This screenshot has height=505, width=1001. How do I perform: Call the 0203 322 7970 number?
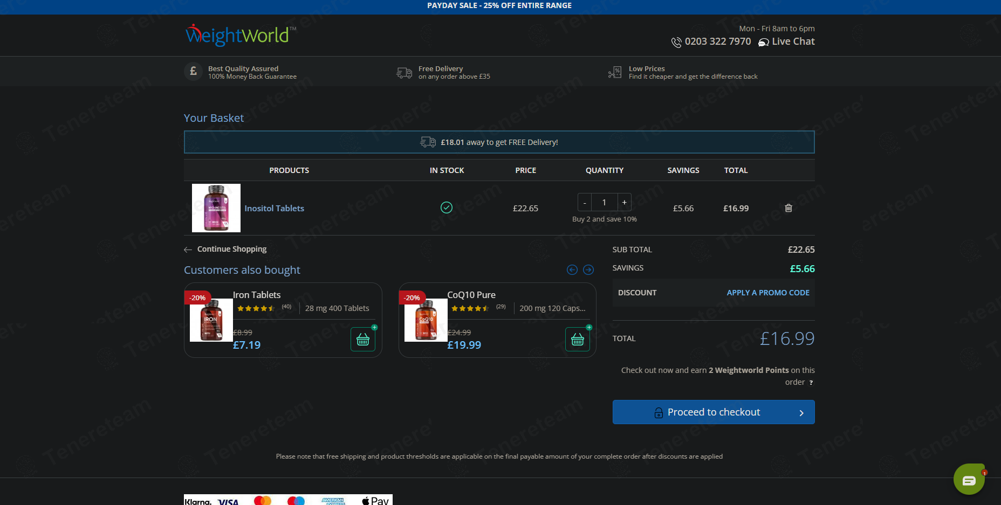tap(717, 42)
